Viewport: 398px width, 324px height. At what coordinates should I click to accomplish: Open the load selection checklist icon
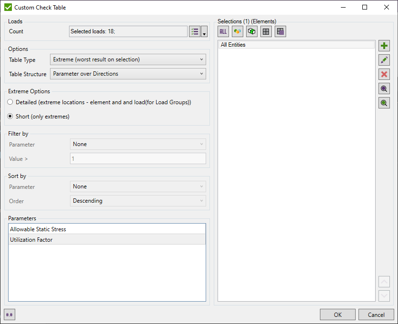click(x=195, y=31)
